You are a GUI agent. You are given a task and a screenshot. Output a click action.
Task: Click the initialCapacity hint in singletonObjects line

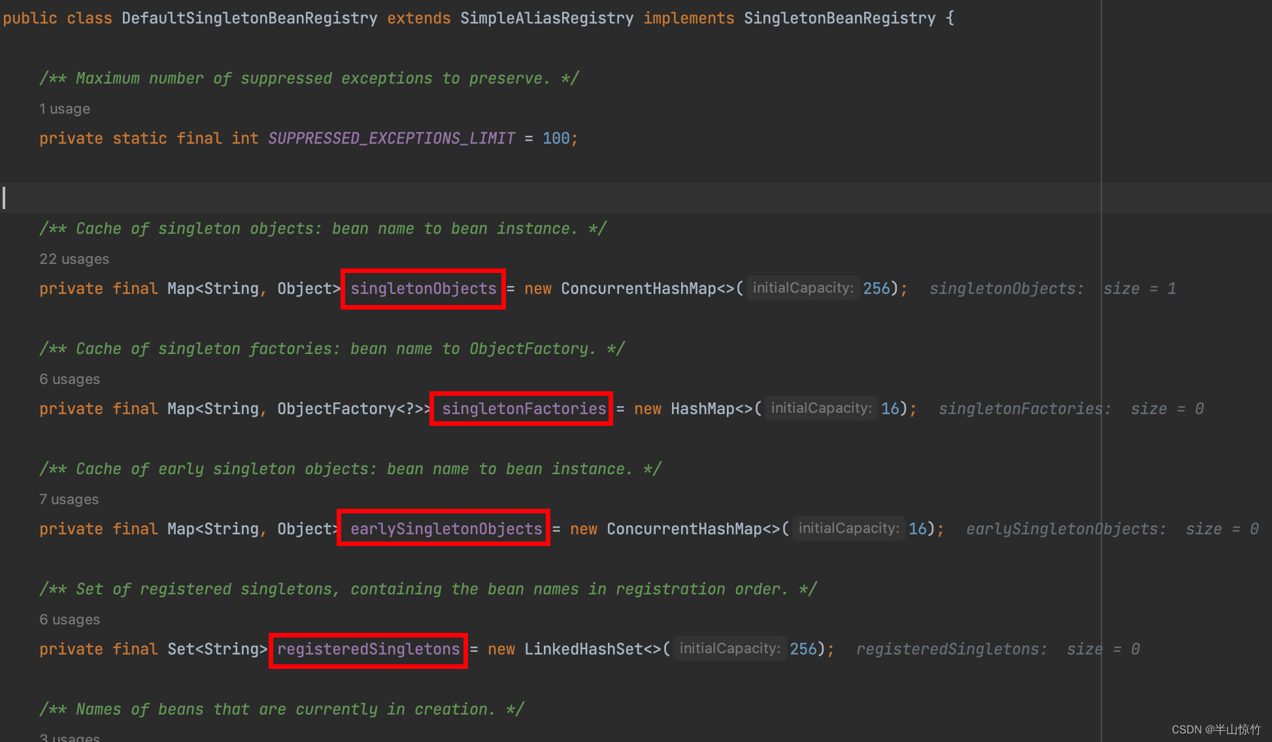tap(803, 288)
